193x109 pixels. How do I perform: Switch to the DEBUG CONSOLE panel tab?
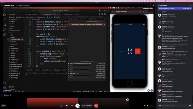pos(47,70)
